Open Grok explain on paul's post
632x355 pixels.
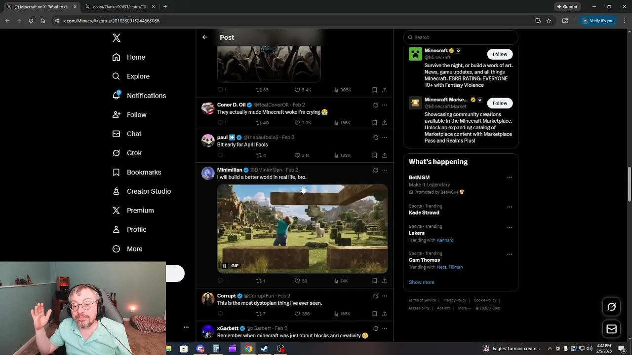[x=376, y=138]
